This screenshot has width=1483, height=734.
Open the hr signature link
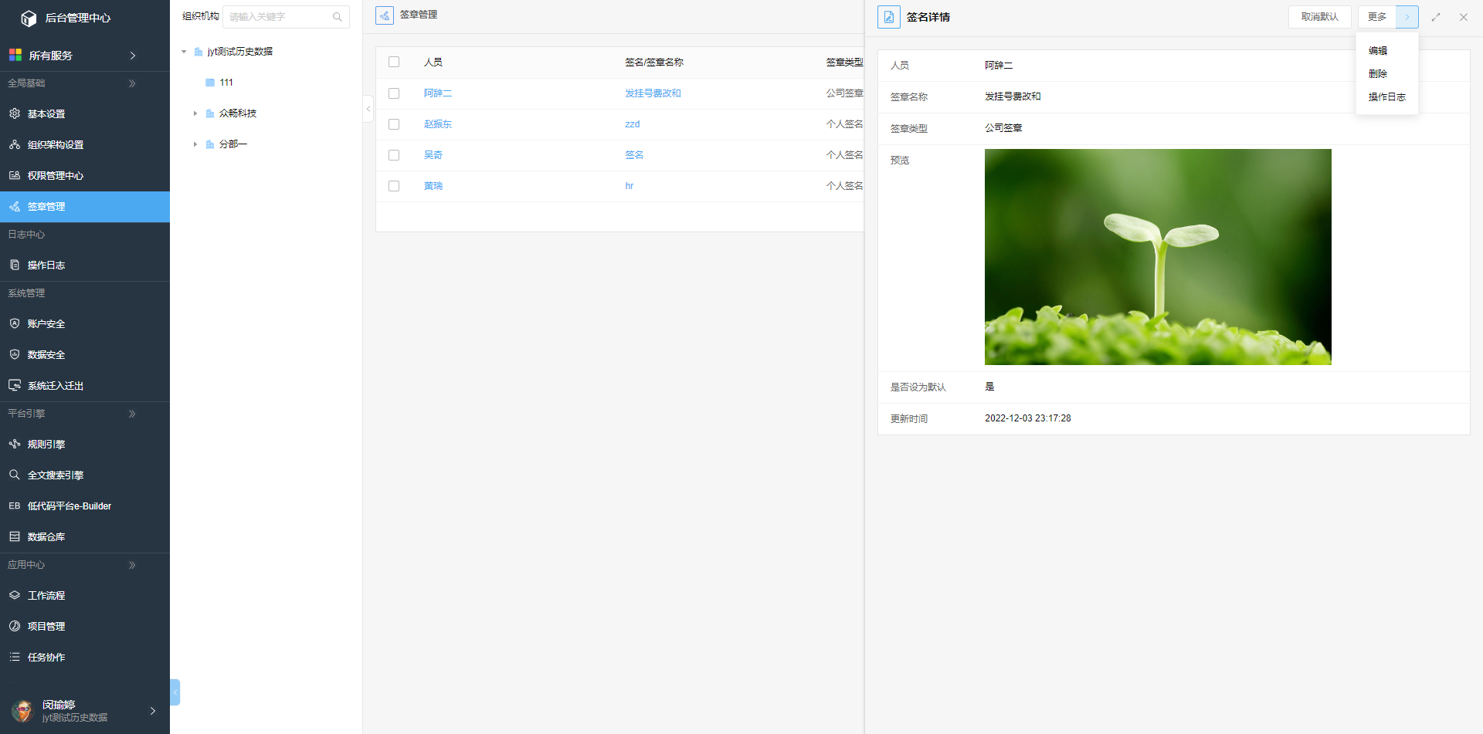[630, 186]
